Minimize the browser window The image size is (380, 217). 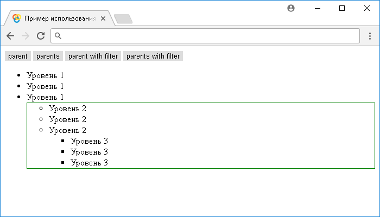click(318, 8)
